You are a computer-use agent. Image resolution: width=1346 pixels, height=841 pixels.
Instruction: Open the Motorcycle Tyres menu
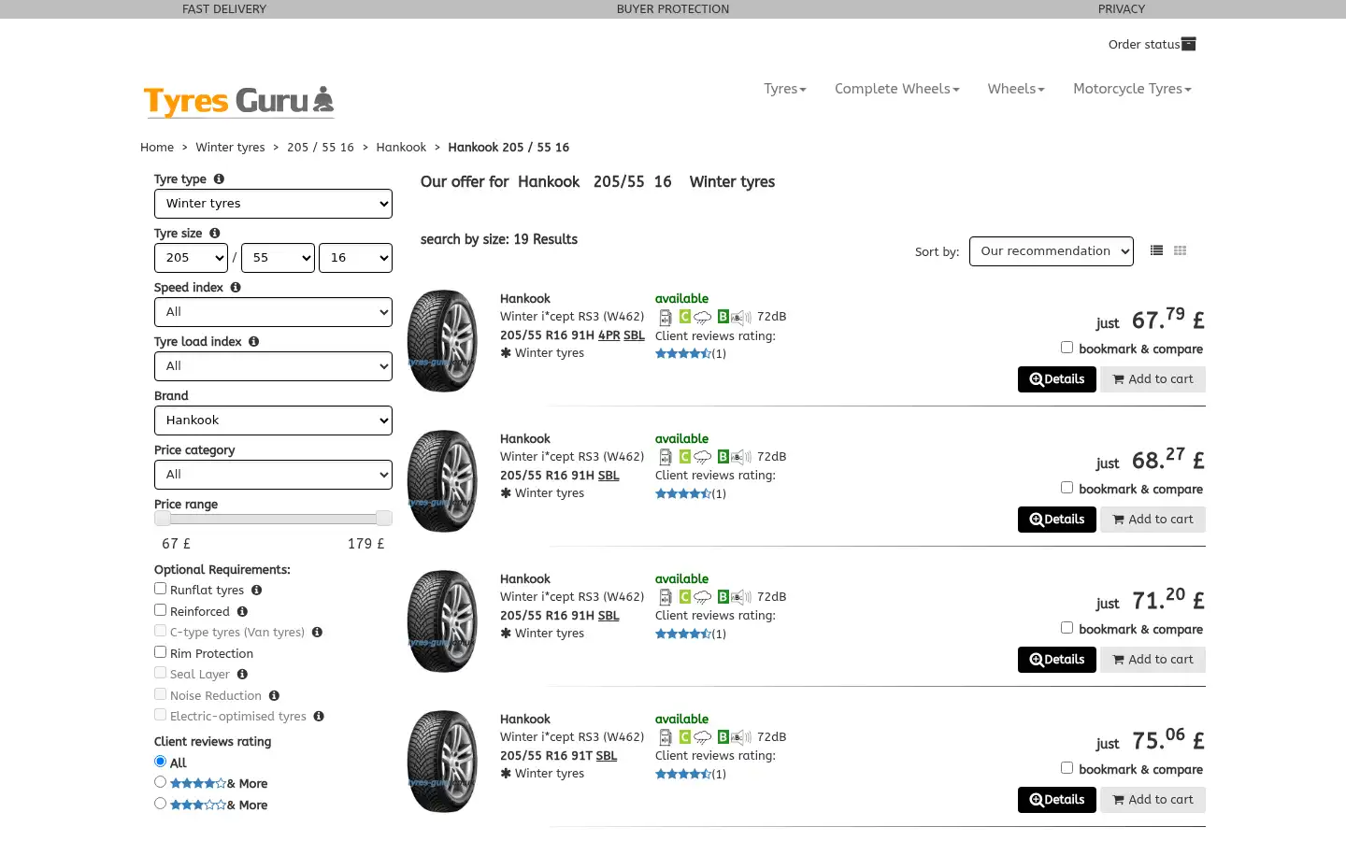[x=1132, y=89]
